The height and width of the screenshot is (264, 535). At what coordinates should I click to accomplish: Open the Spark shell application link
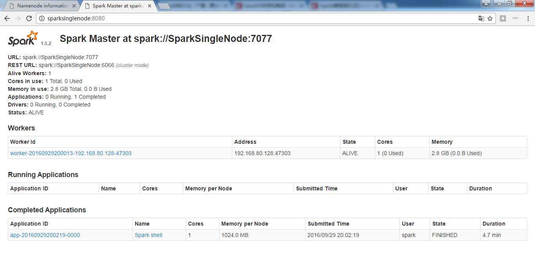[x=148, y=235]
